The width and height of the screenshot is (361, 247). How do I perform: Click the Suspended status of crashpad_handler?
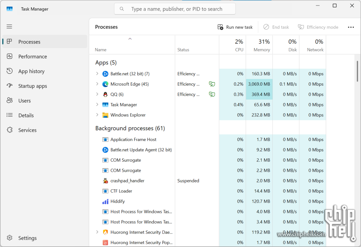click(x=188, y=181)
